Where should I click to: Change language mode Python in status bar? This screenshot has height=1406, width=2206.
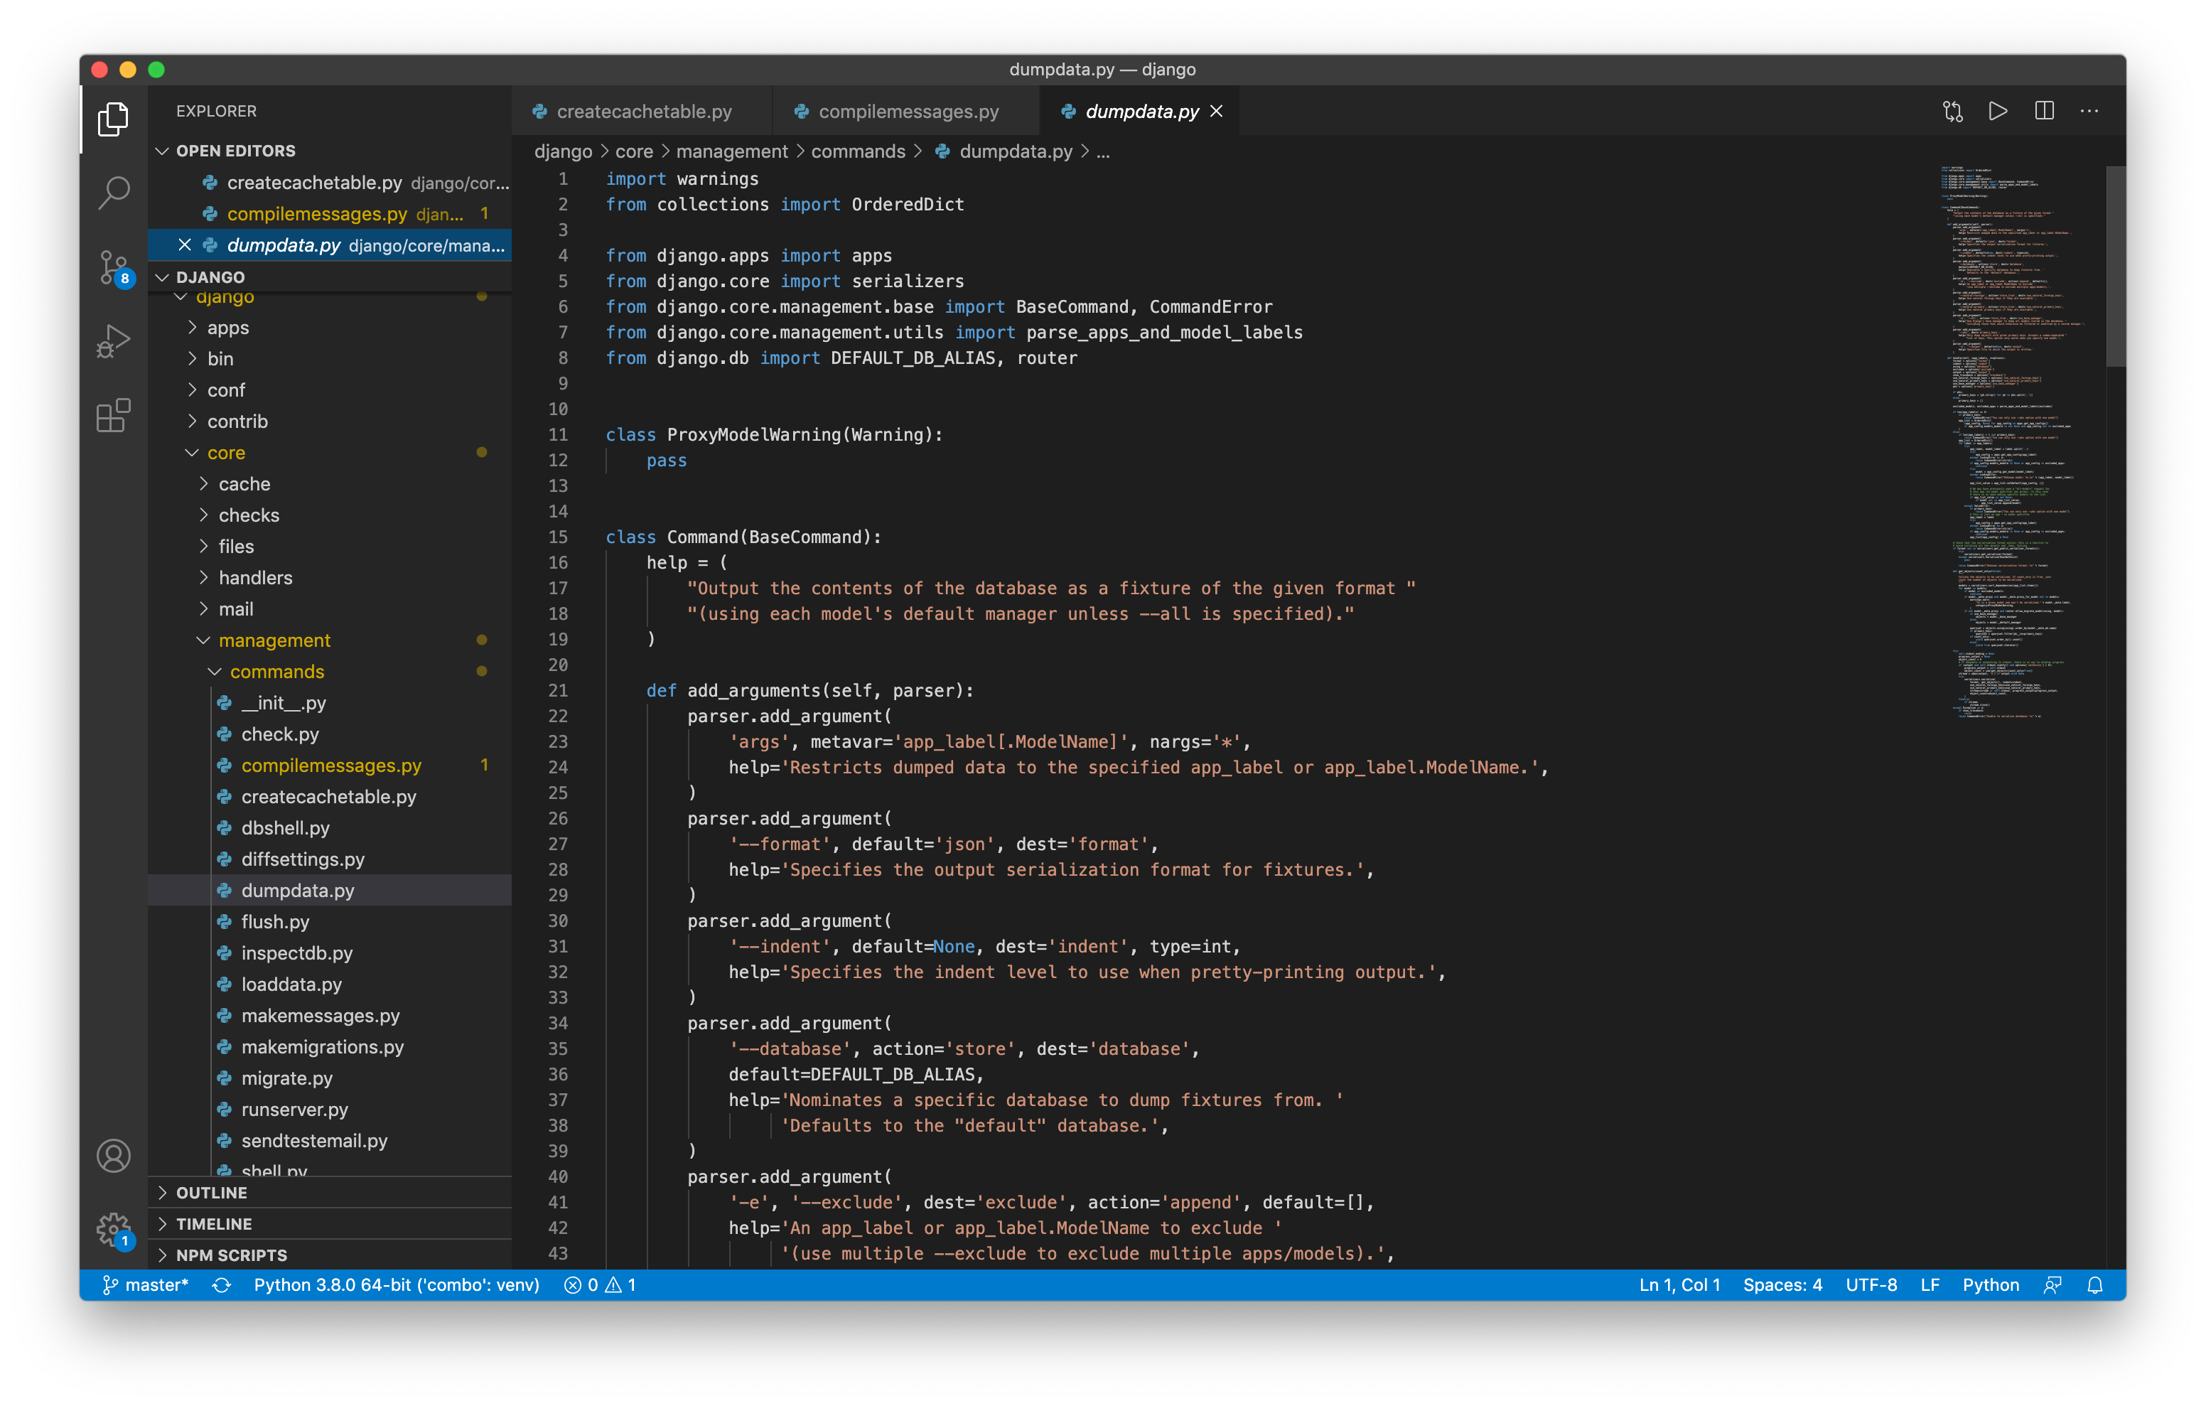pos(1990,1284)
